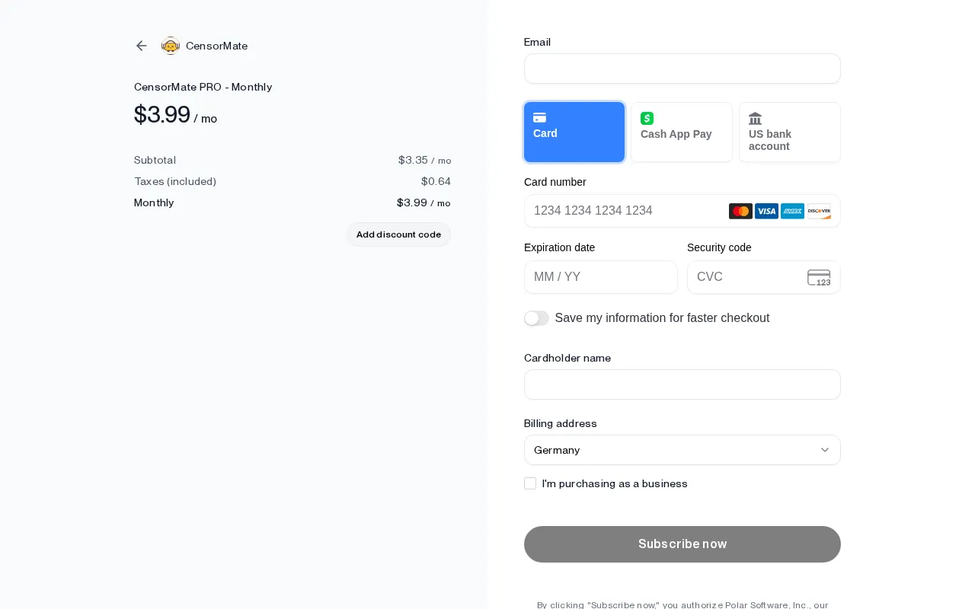Check I'm purchasing as a business
The image size is (975, 609).
(530, 483)
